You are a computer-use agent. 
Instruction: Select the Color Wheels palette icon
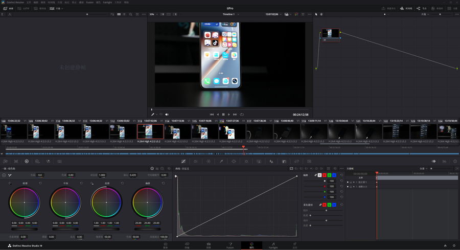(27, 162)
